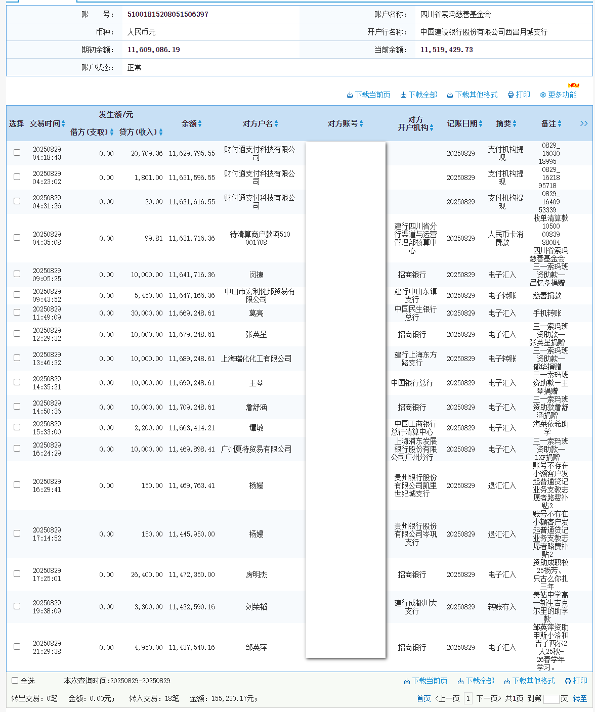The height and width of the screenshot is (712, 595).
Task: Sort by 对方户名 column arrows
Action: pos(276,124)
